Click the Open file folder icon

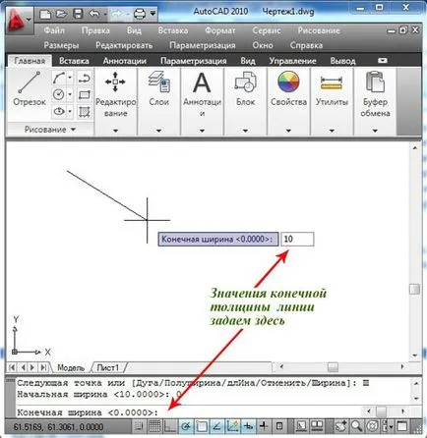pos(61,14)
